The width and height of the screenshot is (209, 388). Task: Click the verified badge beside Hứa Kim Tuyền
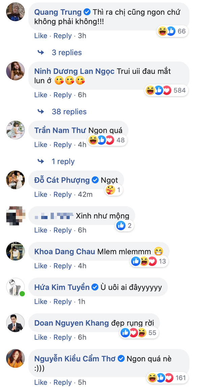pyautogui.click(x=95, y=287)
